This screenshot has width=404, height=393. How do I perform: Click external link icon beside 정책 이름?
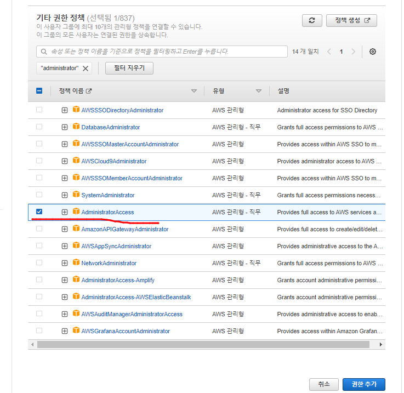point(89,91)
